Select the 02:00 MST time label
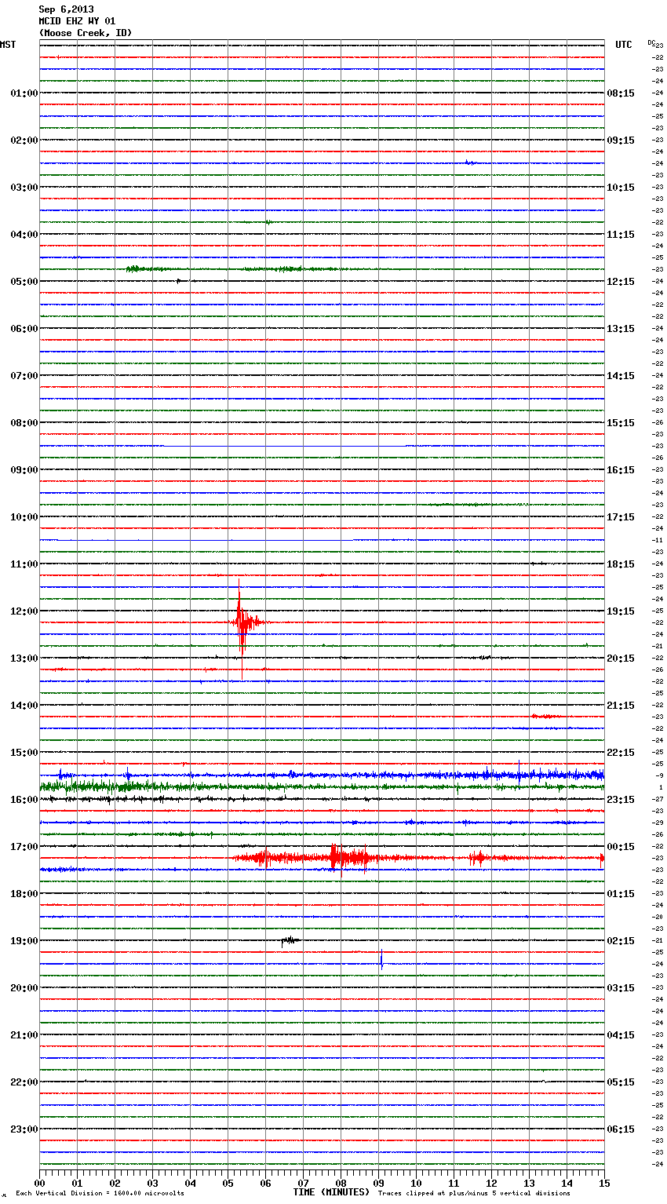667x1204 pixels. click(24, 140)
